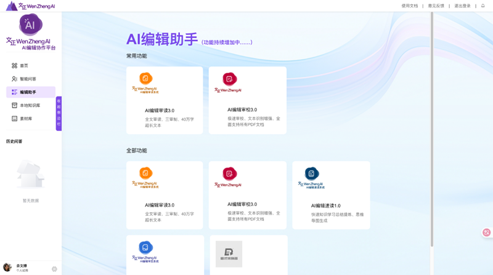The height and width of the screenshot is (275, 493).
Task: Click the notification bell icon
Action: (x=483, y=6)
